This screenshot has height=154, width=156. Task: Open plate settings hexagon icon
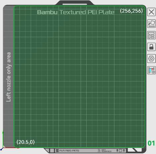pos(151,58)
